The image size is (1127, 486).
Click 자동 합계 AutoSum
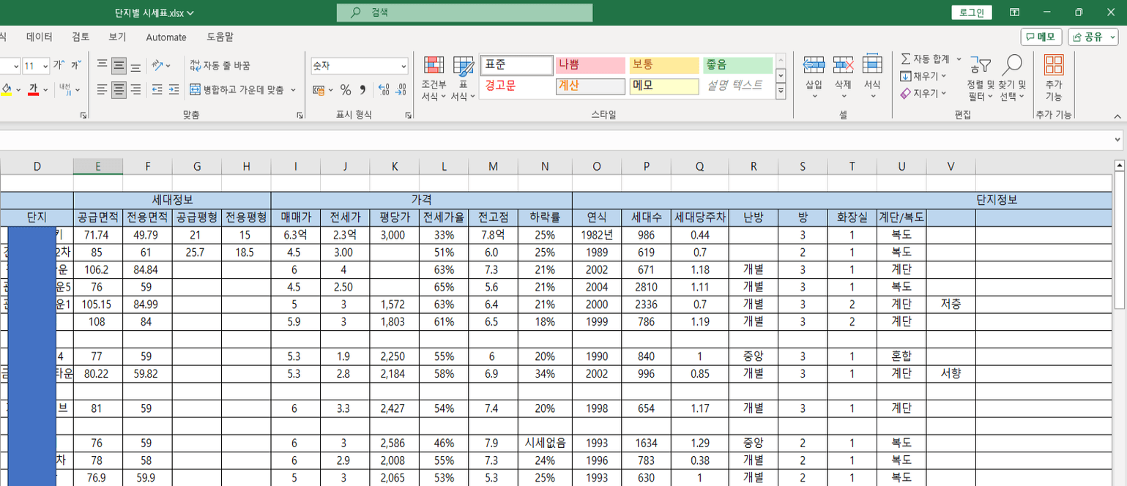tap(924, 59)
